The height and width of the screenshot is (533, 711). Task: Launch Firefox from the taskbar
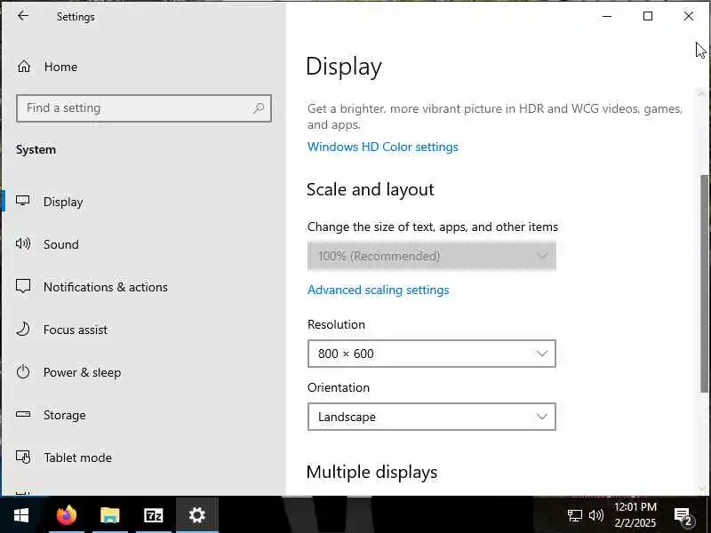67,515
